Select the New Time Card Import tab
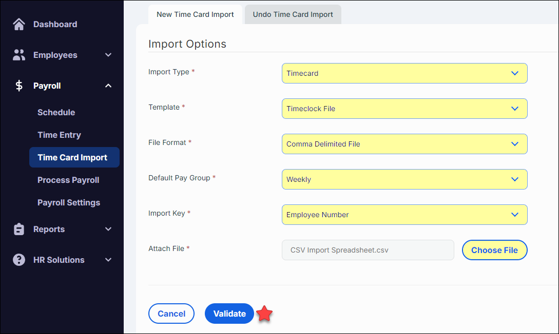Viewport: 559px width, 334px height. coord(195,14)
